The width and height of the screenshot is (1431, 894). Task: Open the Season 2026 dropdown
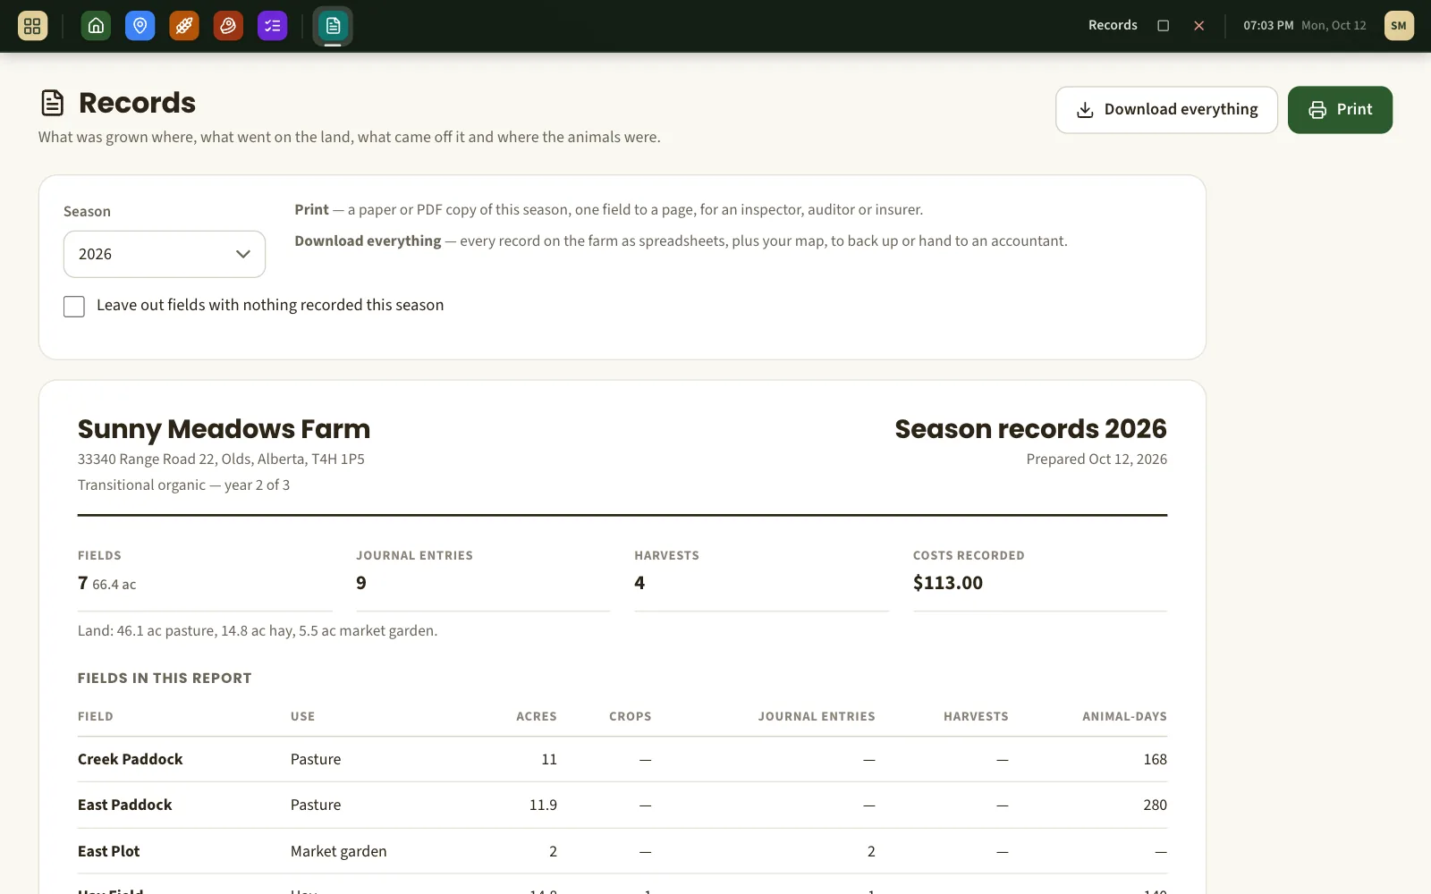(165, 254)
